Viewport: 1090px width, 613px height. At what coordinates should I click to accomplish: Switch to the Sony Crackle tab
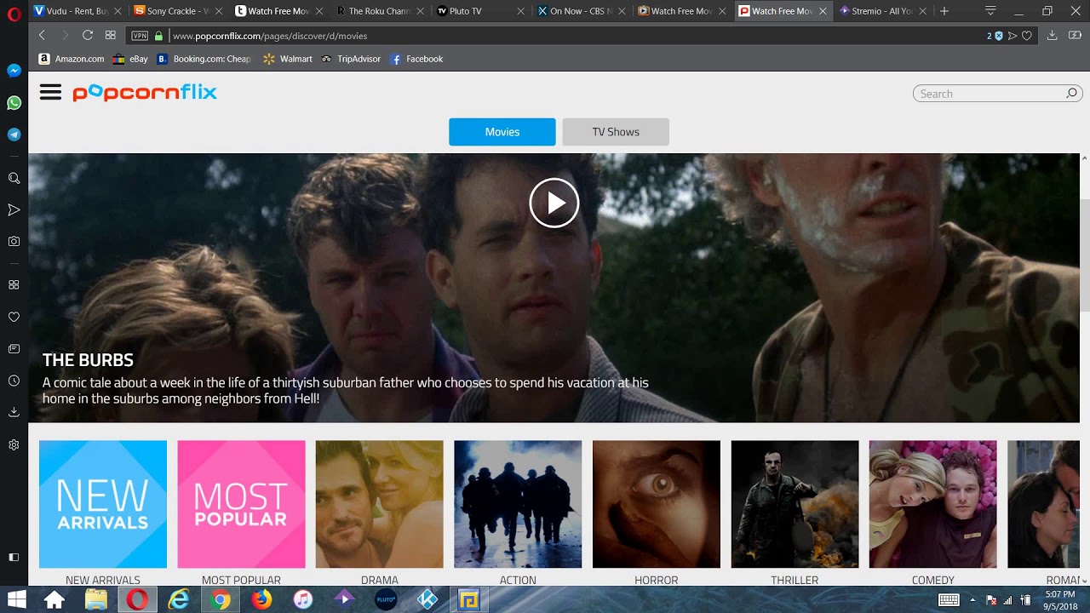178,11
